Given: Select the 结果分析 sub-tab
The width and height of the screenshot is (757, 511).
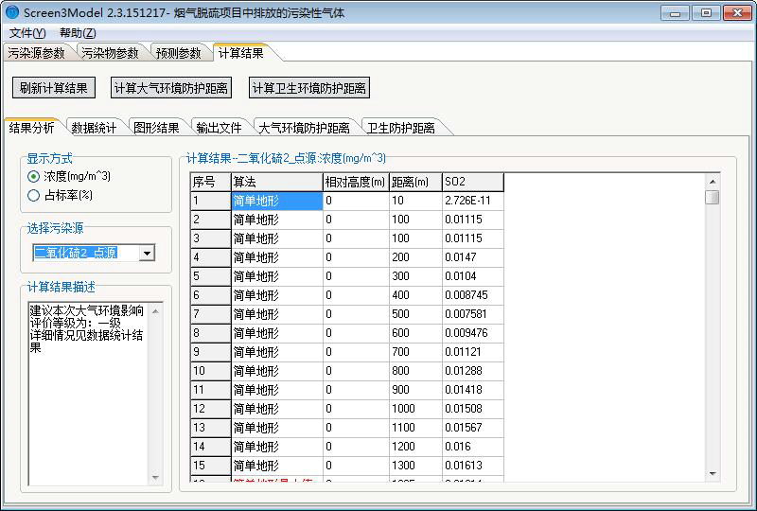Looking at the screenshot, I should pos(32,128).
